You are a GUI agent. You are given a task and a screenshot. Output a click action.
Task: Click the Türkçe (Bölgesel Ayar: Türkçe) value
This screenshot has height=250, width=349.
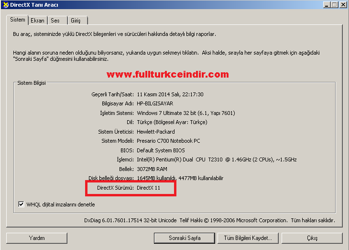pyautogui.click(x=172, y=122)
